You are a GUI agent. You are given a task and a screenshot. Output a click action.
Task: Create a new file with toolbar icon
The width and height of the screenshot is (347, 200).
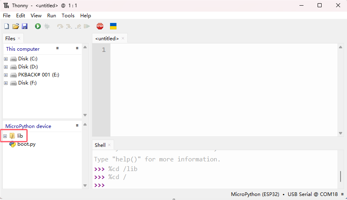click(6, 26)
